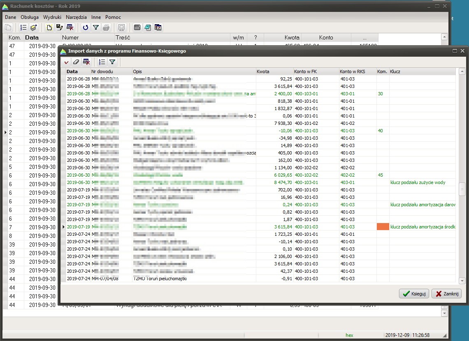Open the calendar icon in the toolbar
Screen dimensions: 469x341
(158, 28)
